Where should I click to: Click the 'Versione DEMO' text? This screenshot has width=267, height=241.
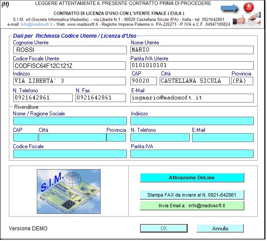point(28,229)
